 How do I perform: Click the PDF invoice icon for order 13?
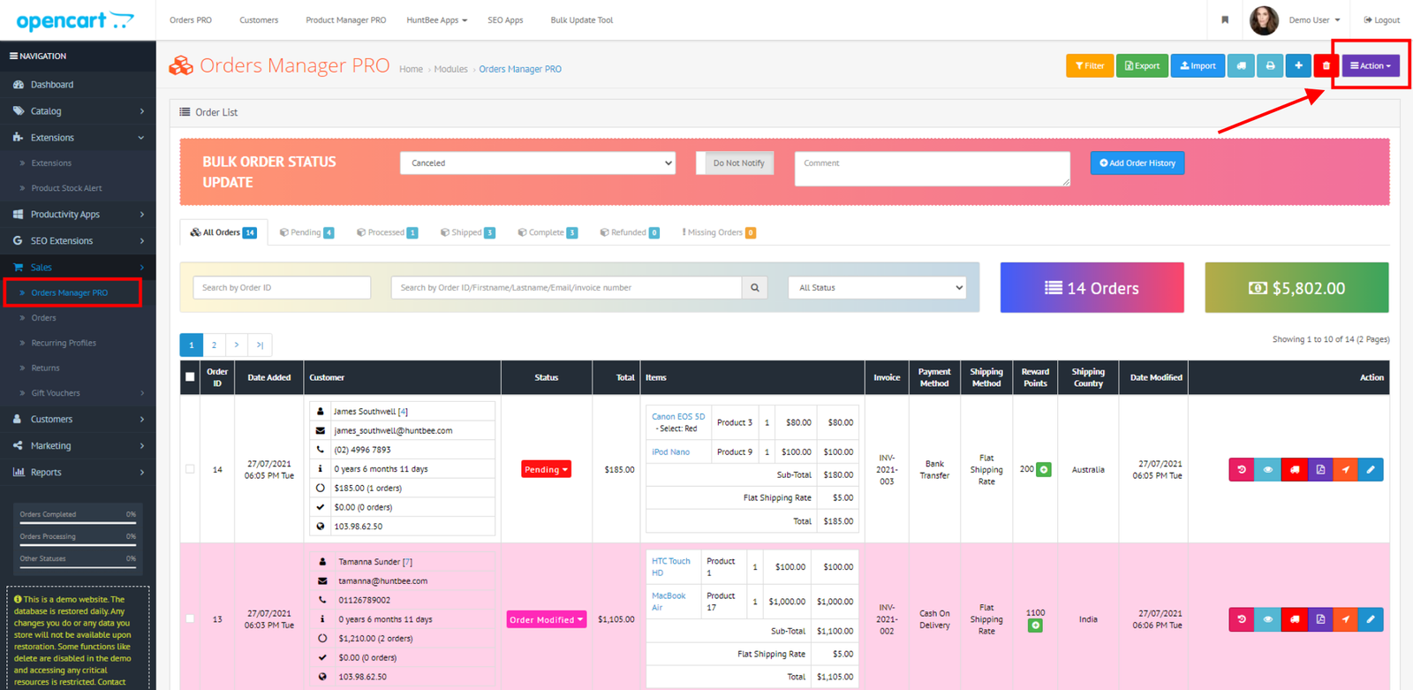[1320, 619]
